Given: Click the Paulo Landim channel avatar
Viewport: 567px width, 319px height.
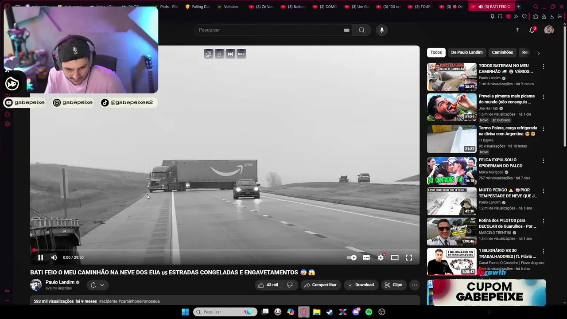Looking at the screenshot, I should [36, 285].
